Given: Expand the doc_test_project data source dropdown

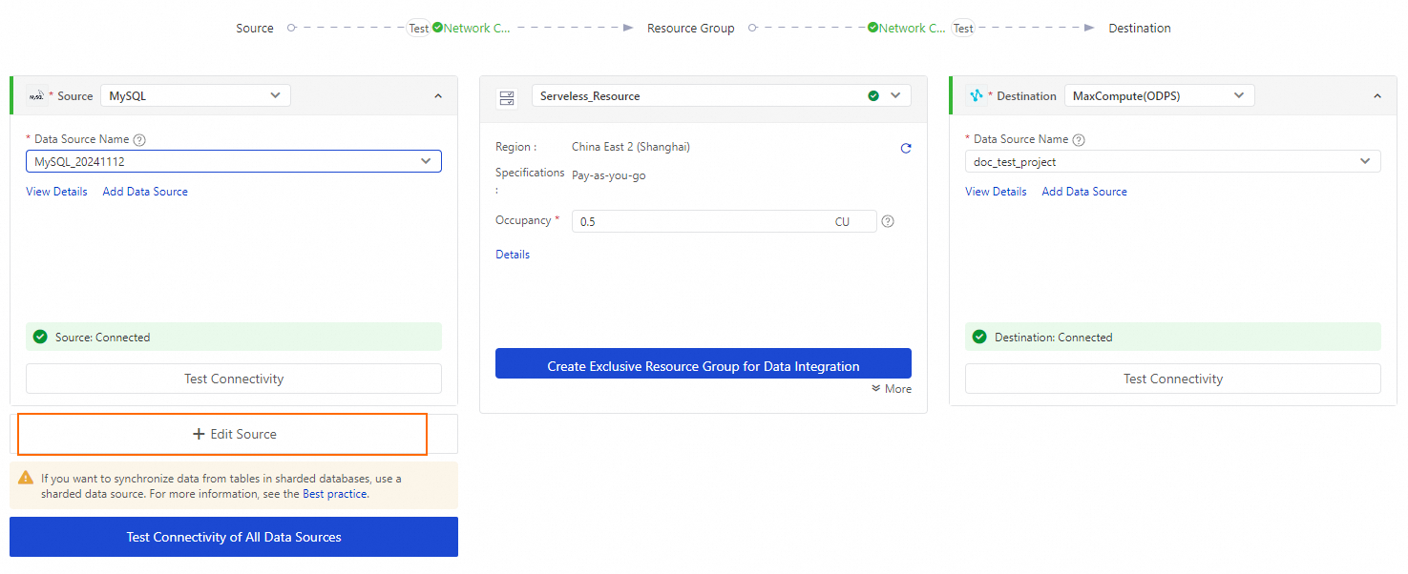Looking at the screenshot, I should coord(1172,161).
